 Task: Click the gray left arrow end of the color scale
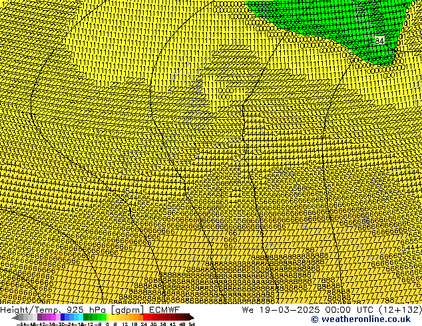coord(15,317)
